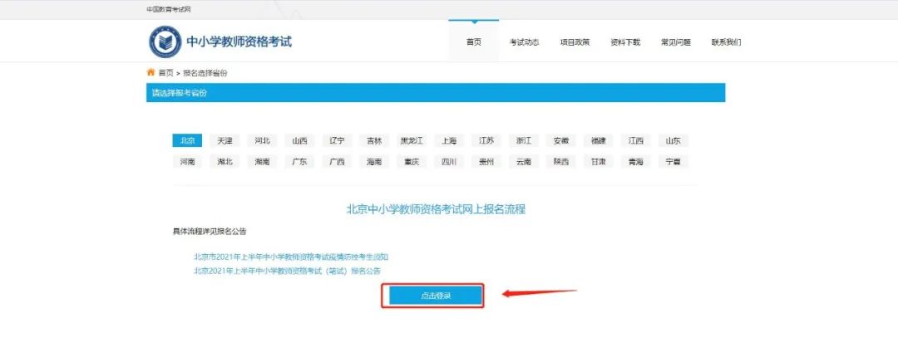
Task: Select the 黑龙江 province option
Action: 412,141
